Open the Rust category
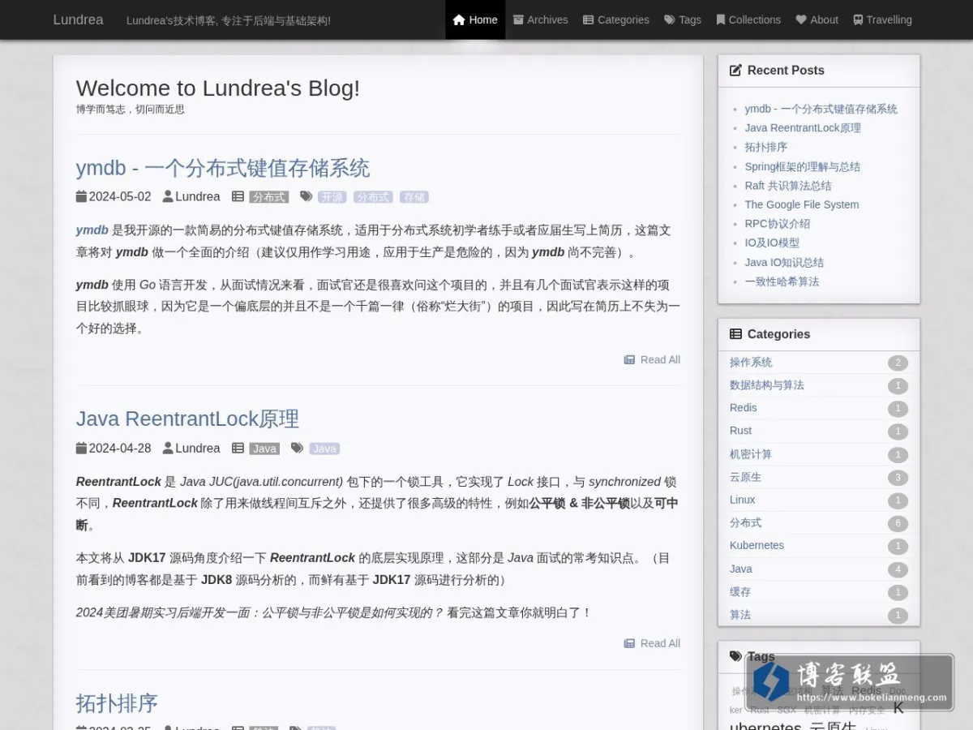The image size is (973, 730). (x=741, y=431)
